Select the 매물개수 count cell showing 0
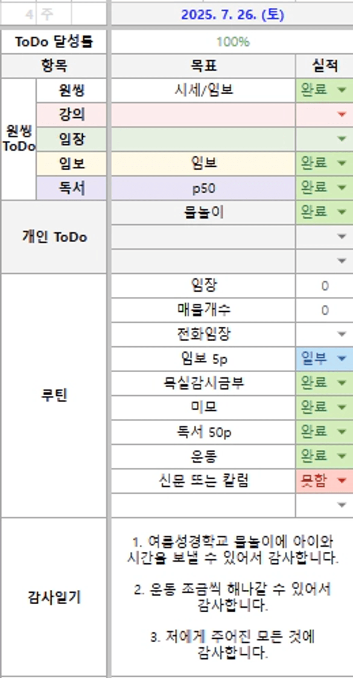This screenshot has height=678, width=353. pos(324,310)
